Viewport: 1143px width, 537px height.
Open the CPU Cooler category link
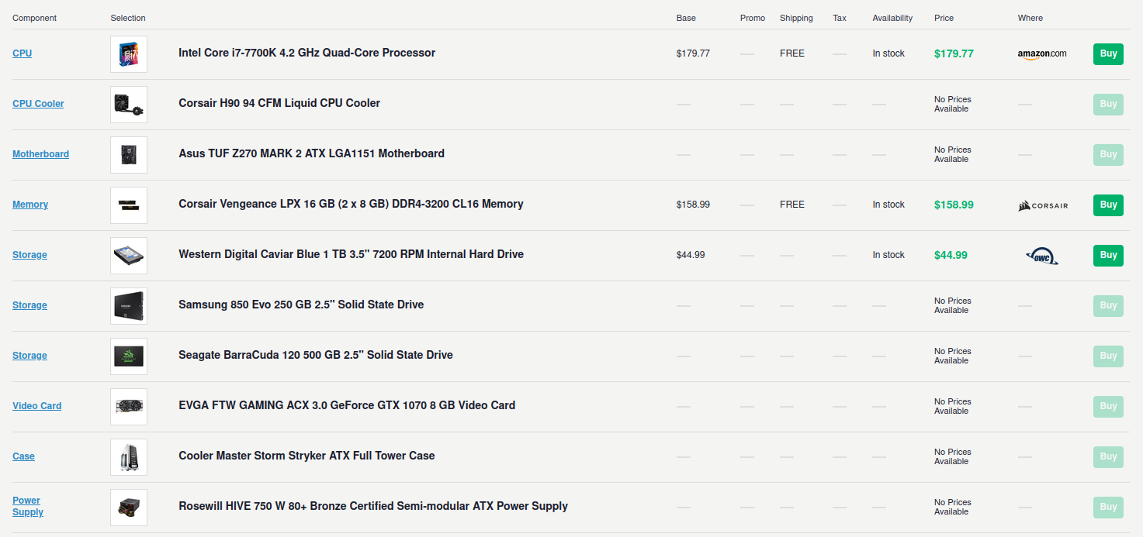coord(38,104)
